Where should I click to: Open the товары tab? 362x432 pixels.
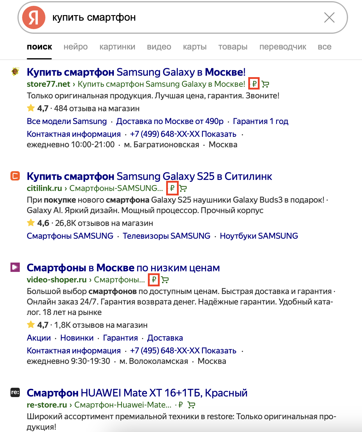(233, 47)
